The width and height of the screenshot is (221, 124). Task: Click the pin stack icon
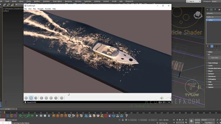(x=208, y=46)
